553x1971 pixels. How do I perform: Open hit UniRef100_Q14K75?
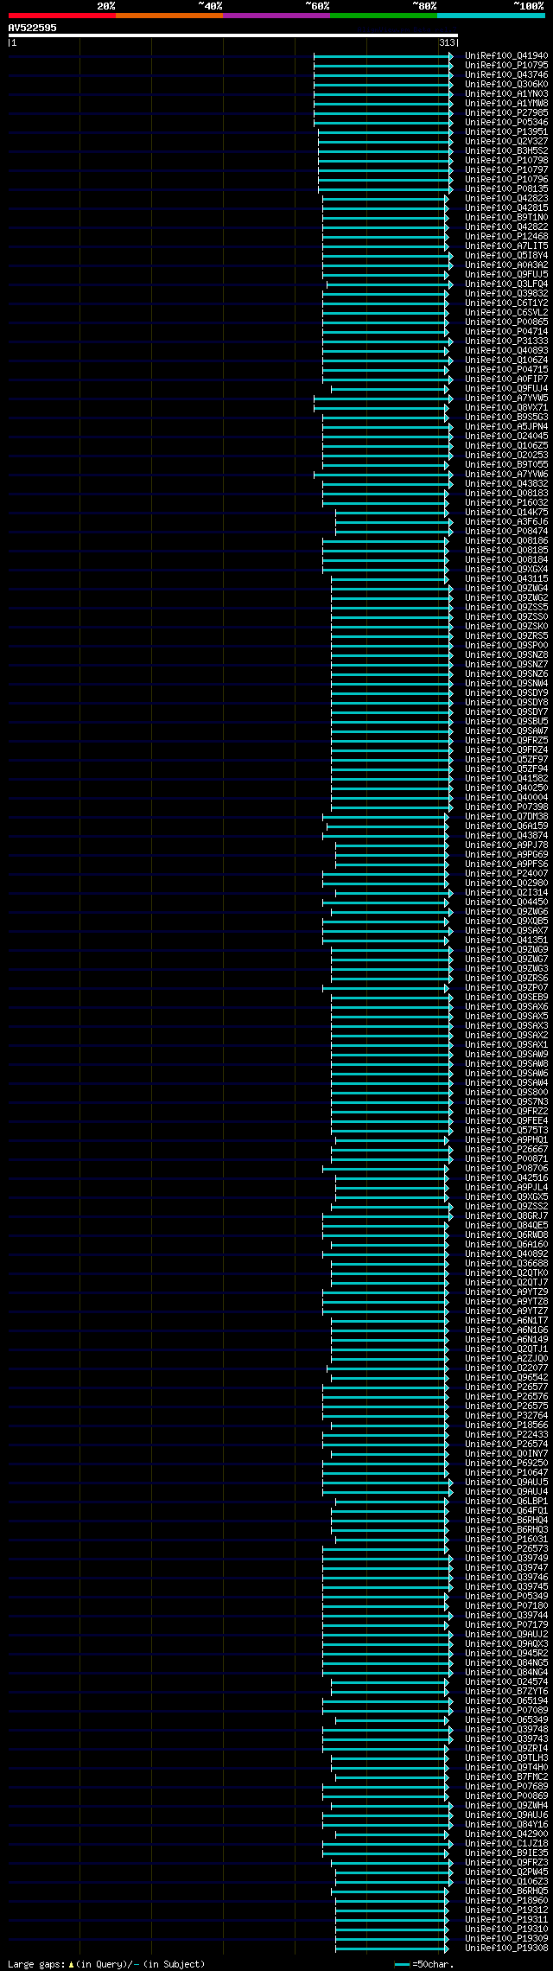[506, 512]
